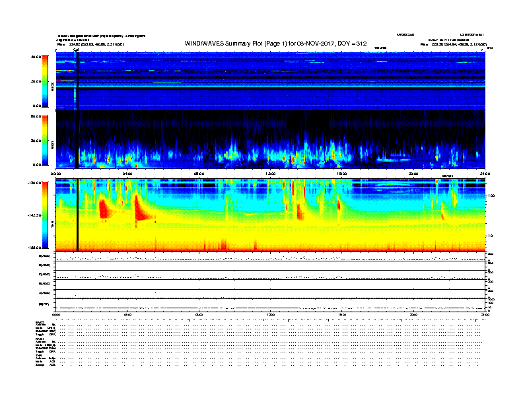
Task: Select the RAD2 color scale bar
Action: tap(45, 81)
